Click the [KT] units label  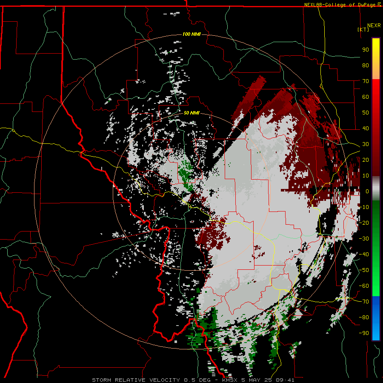363,29
